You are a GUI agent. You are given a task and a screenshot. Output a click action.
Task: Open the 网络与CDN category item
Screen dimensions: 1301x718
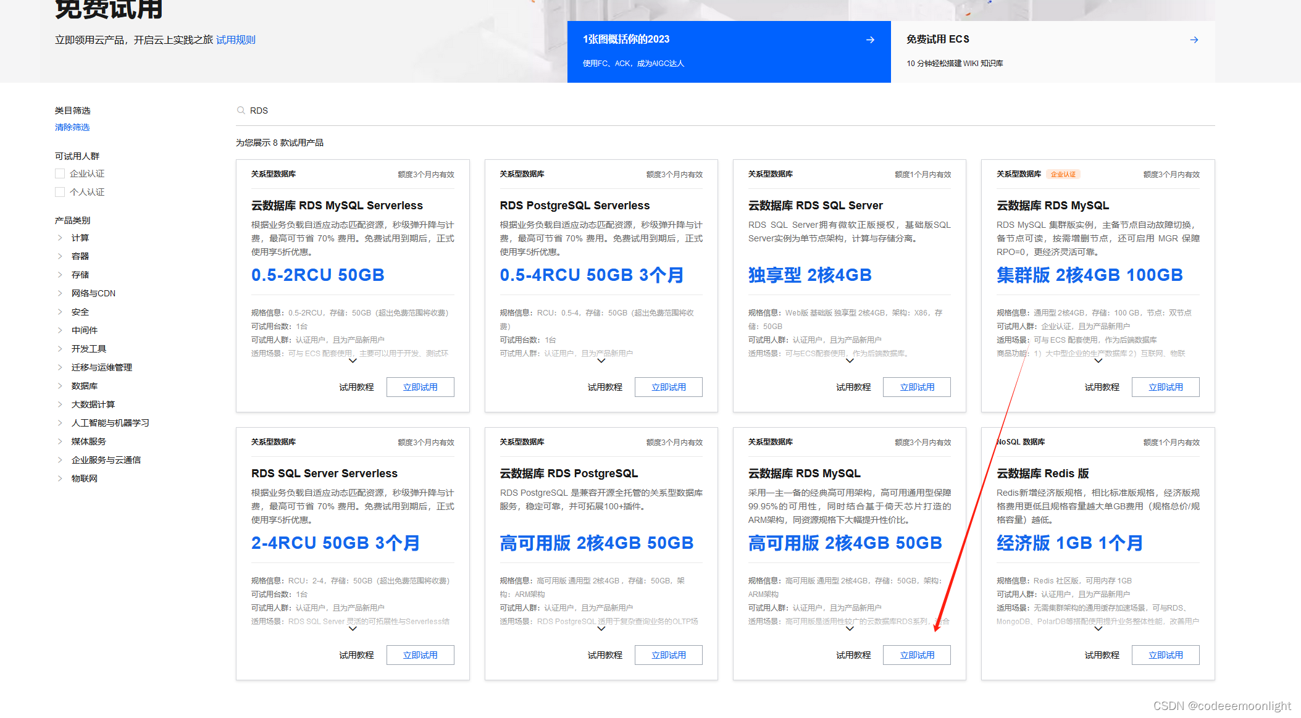coord(93,293)
